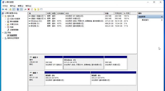Sort by the 容量 column header

[x=109, y=13]
